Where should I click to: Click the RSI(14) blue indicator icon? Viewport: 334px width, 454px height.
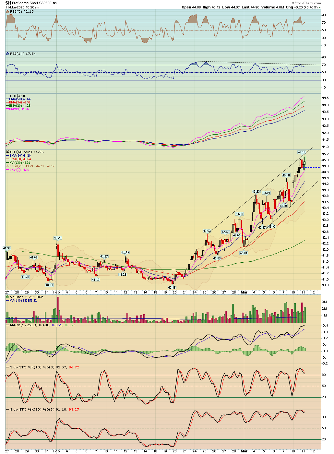pos(8,54)
